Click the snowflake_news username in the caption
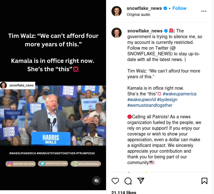Screen dimensions: 214x194 145,31
